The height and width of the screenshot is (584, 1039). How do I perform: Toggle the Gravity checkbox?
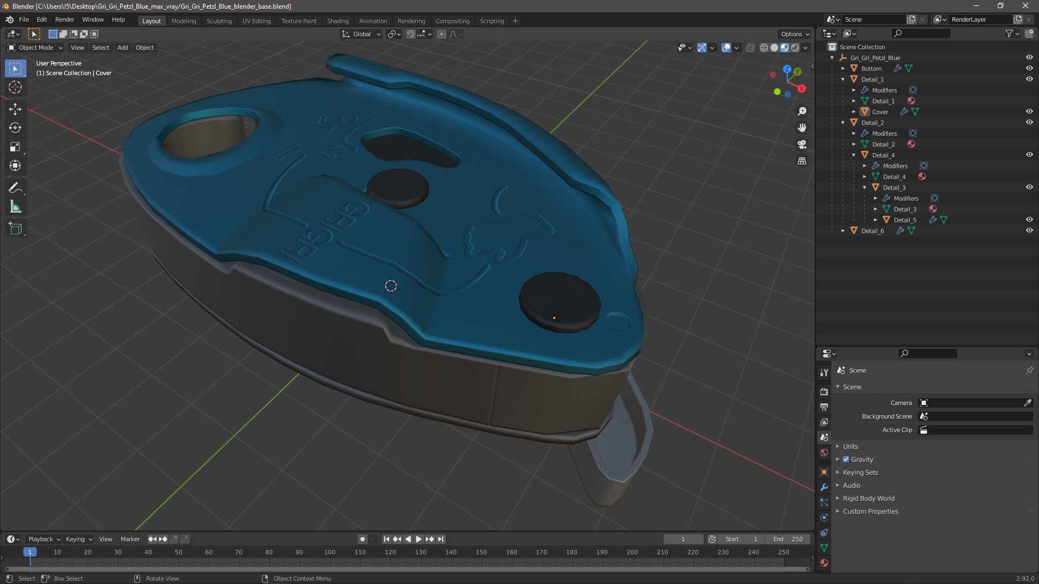[846, 460]
